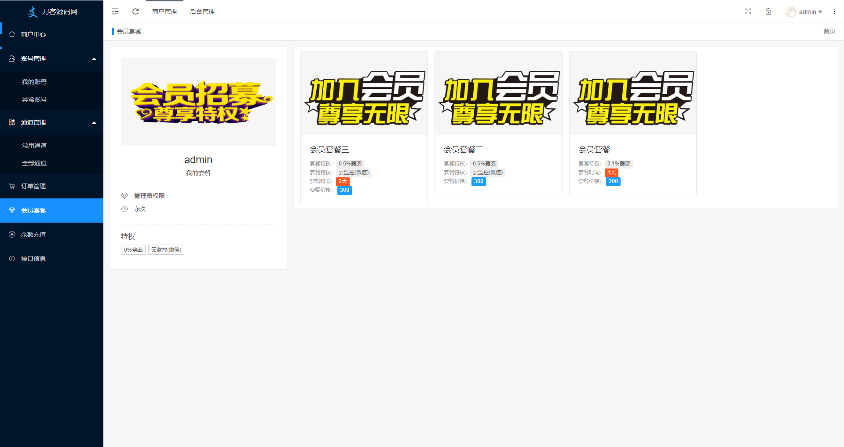This screenshot has height=447, width=844.
Task: Switch to the 商户管理 tab
Action: pos(164,11)
